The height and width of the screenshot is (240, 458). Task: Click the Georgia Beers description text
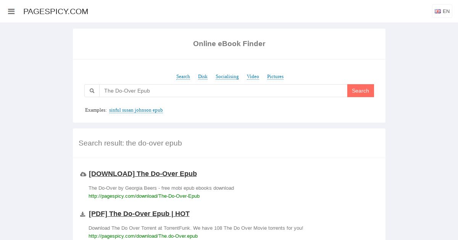click(161, 188)
